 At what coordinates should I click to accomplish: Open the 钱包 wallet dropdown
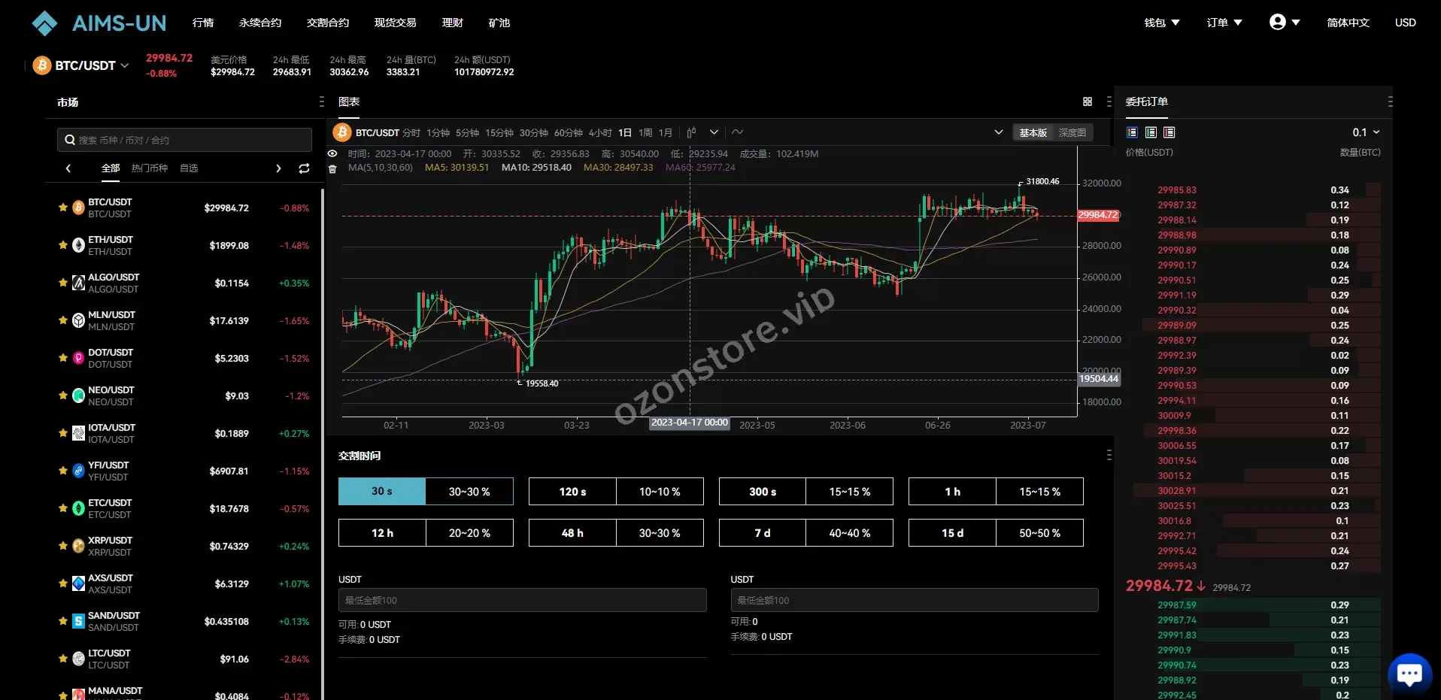1161,23
